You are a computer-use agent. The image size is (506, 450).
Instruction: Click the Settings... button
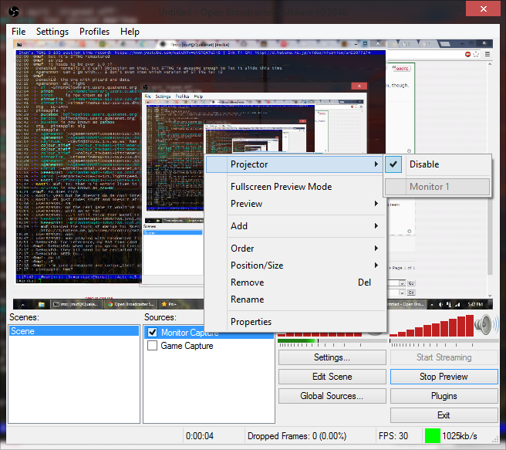coord(332,357)
